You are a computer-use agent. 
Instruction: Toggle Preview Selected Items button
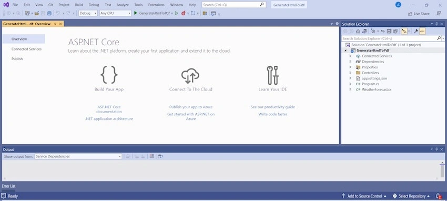pos(422,31)
